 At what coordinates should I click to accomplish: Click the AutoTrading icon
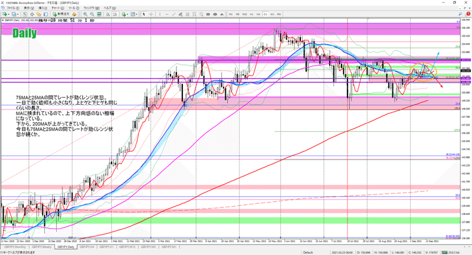(74, 14)
